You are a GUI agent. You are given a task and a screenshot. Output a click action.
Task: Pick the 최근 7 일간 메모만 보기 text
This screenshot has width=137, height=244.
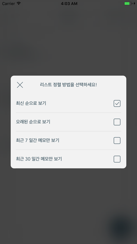tap(37, 140)
